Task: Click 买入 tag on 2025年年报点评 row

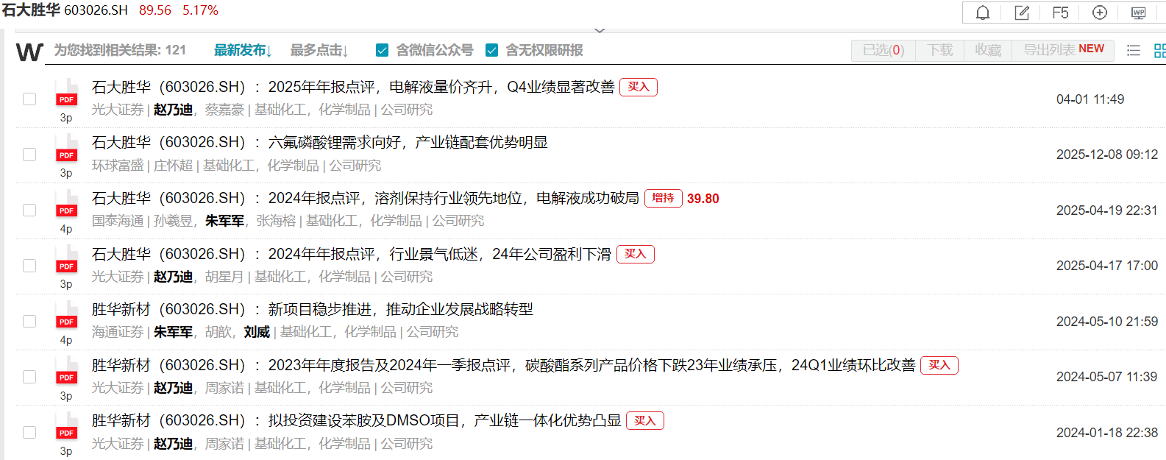Action: 639,87
